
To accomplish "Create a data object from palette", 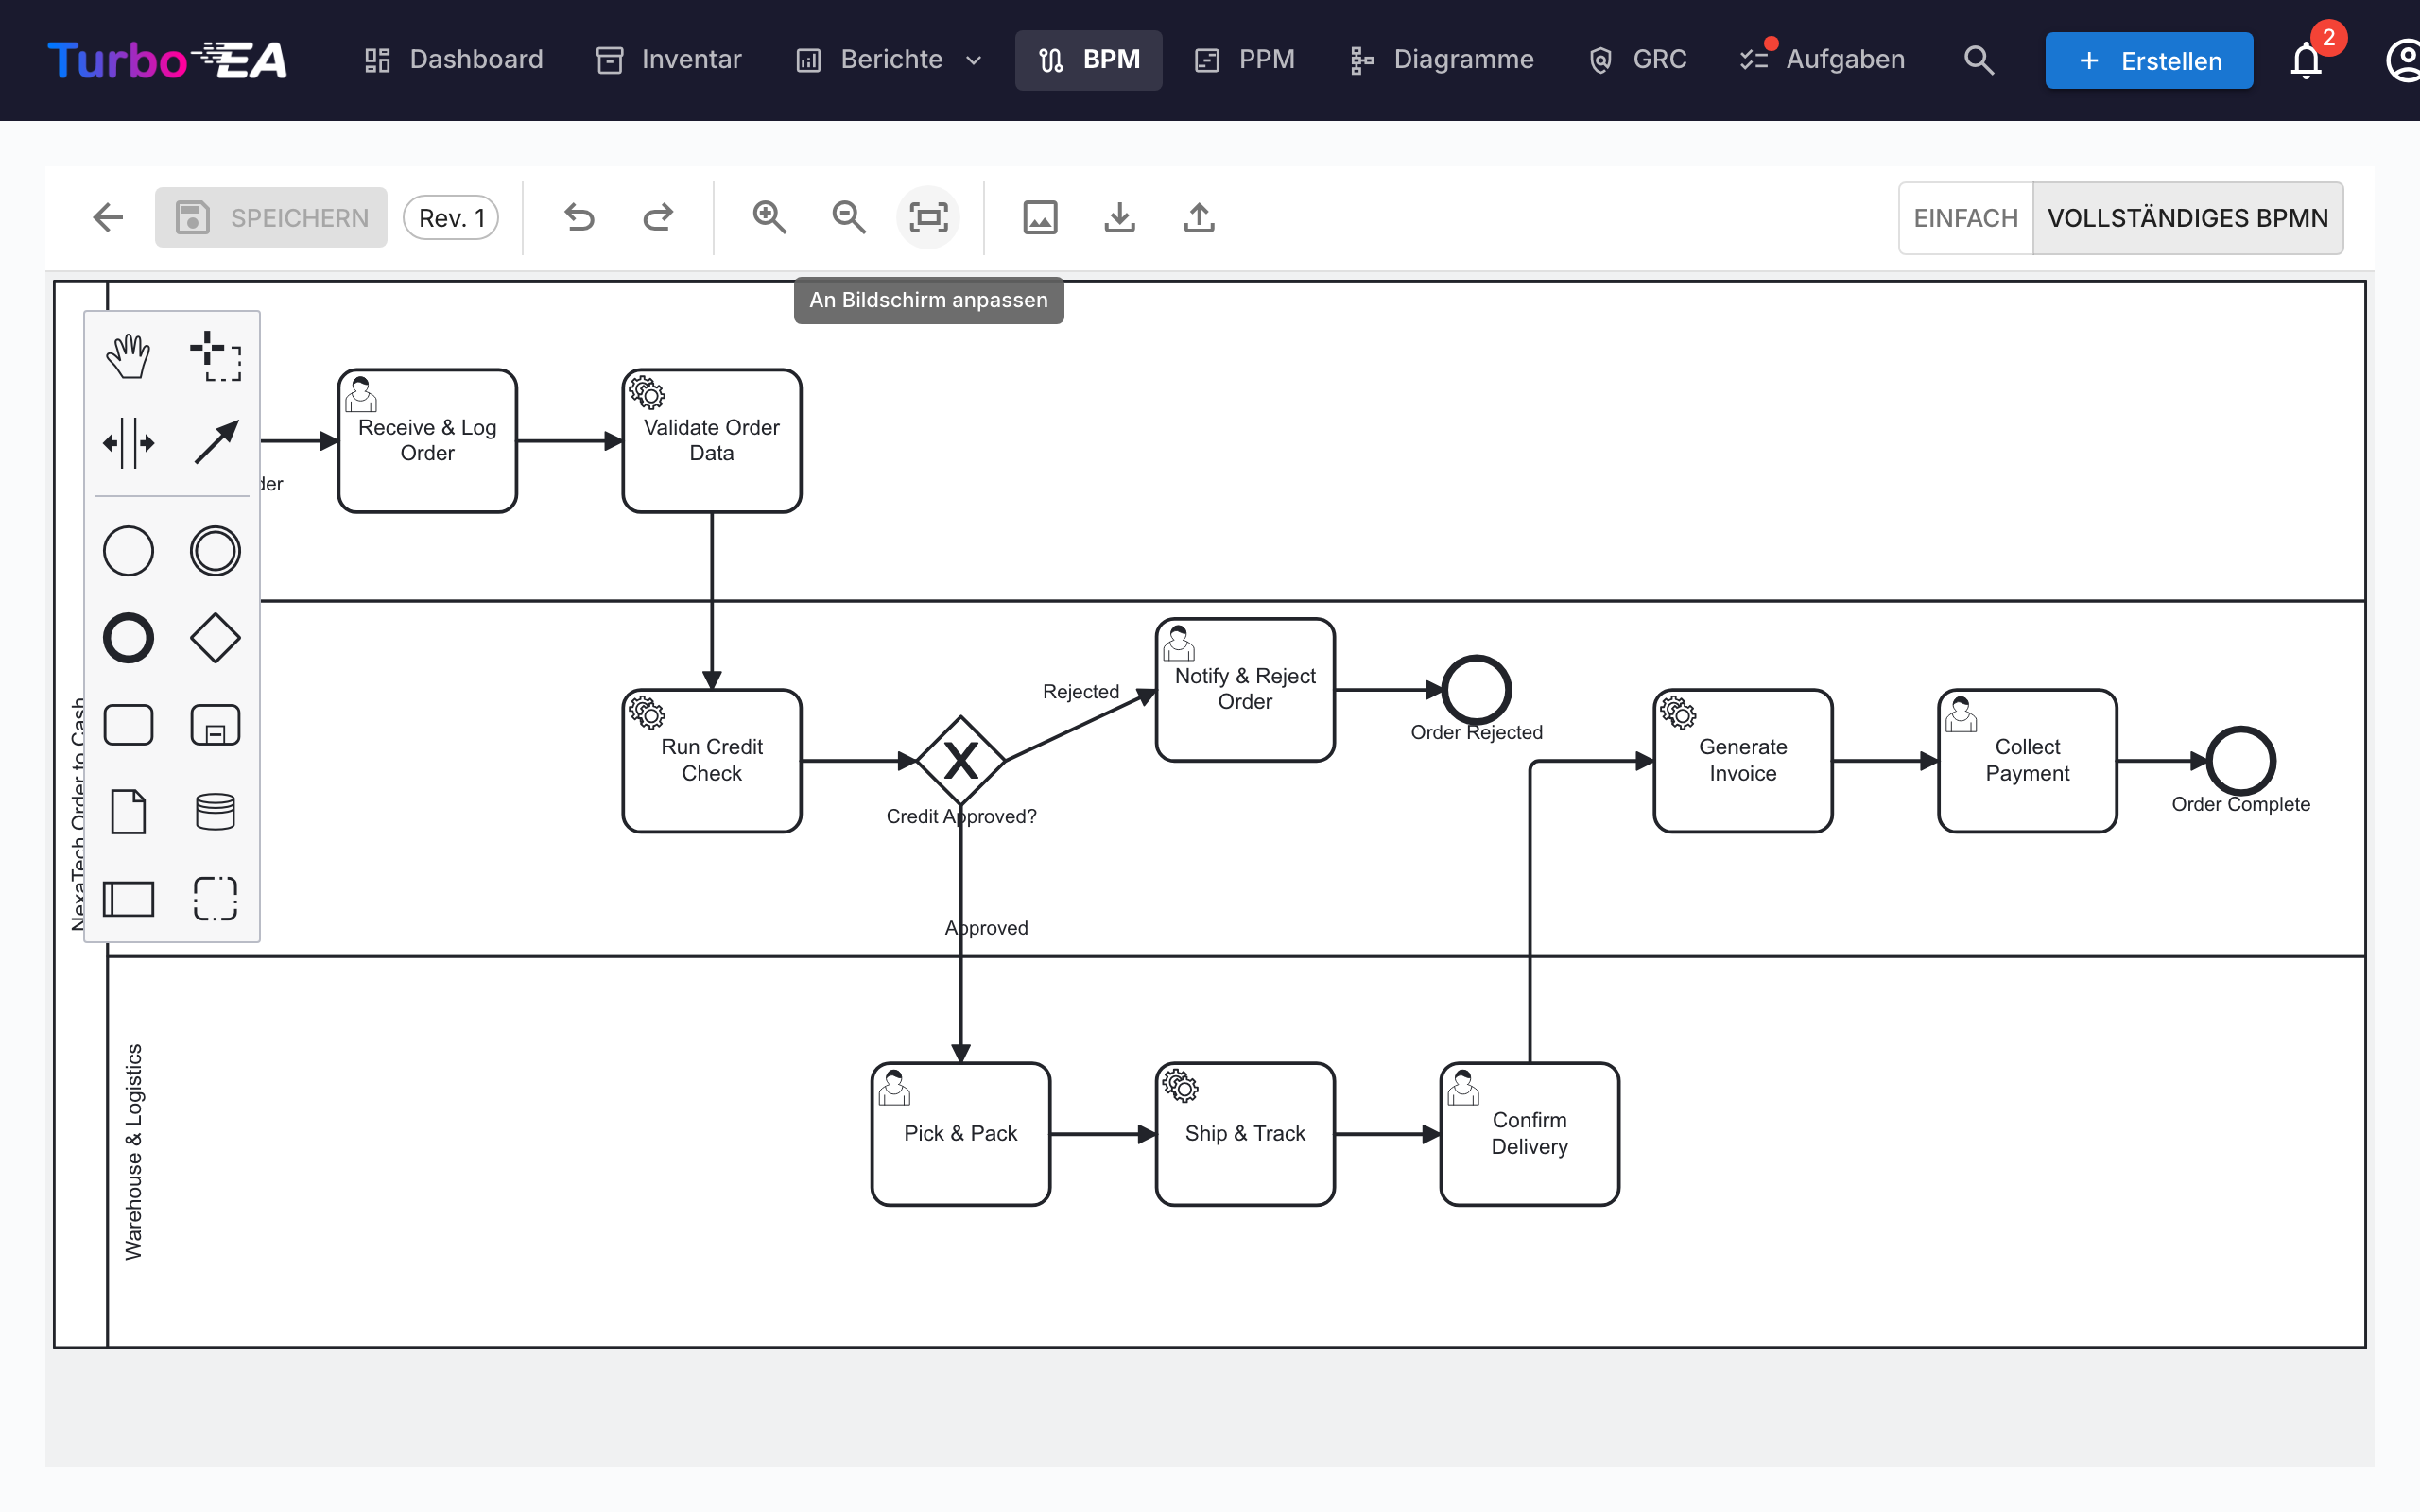I will point(128,811).
